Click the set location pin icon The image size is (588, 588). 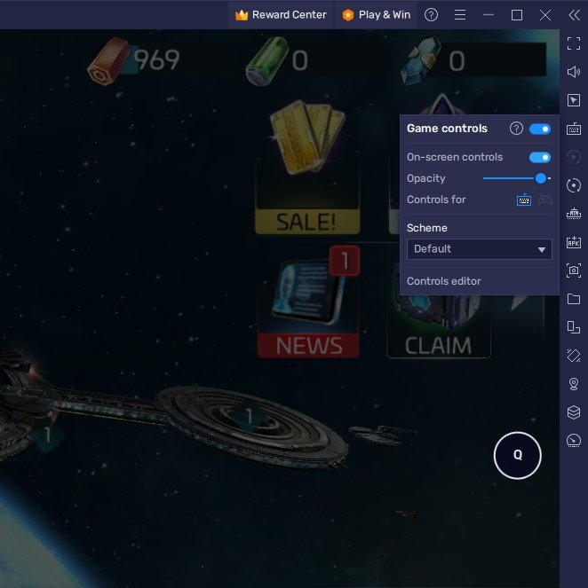(574, 384)
